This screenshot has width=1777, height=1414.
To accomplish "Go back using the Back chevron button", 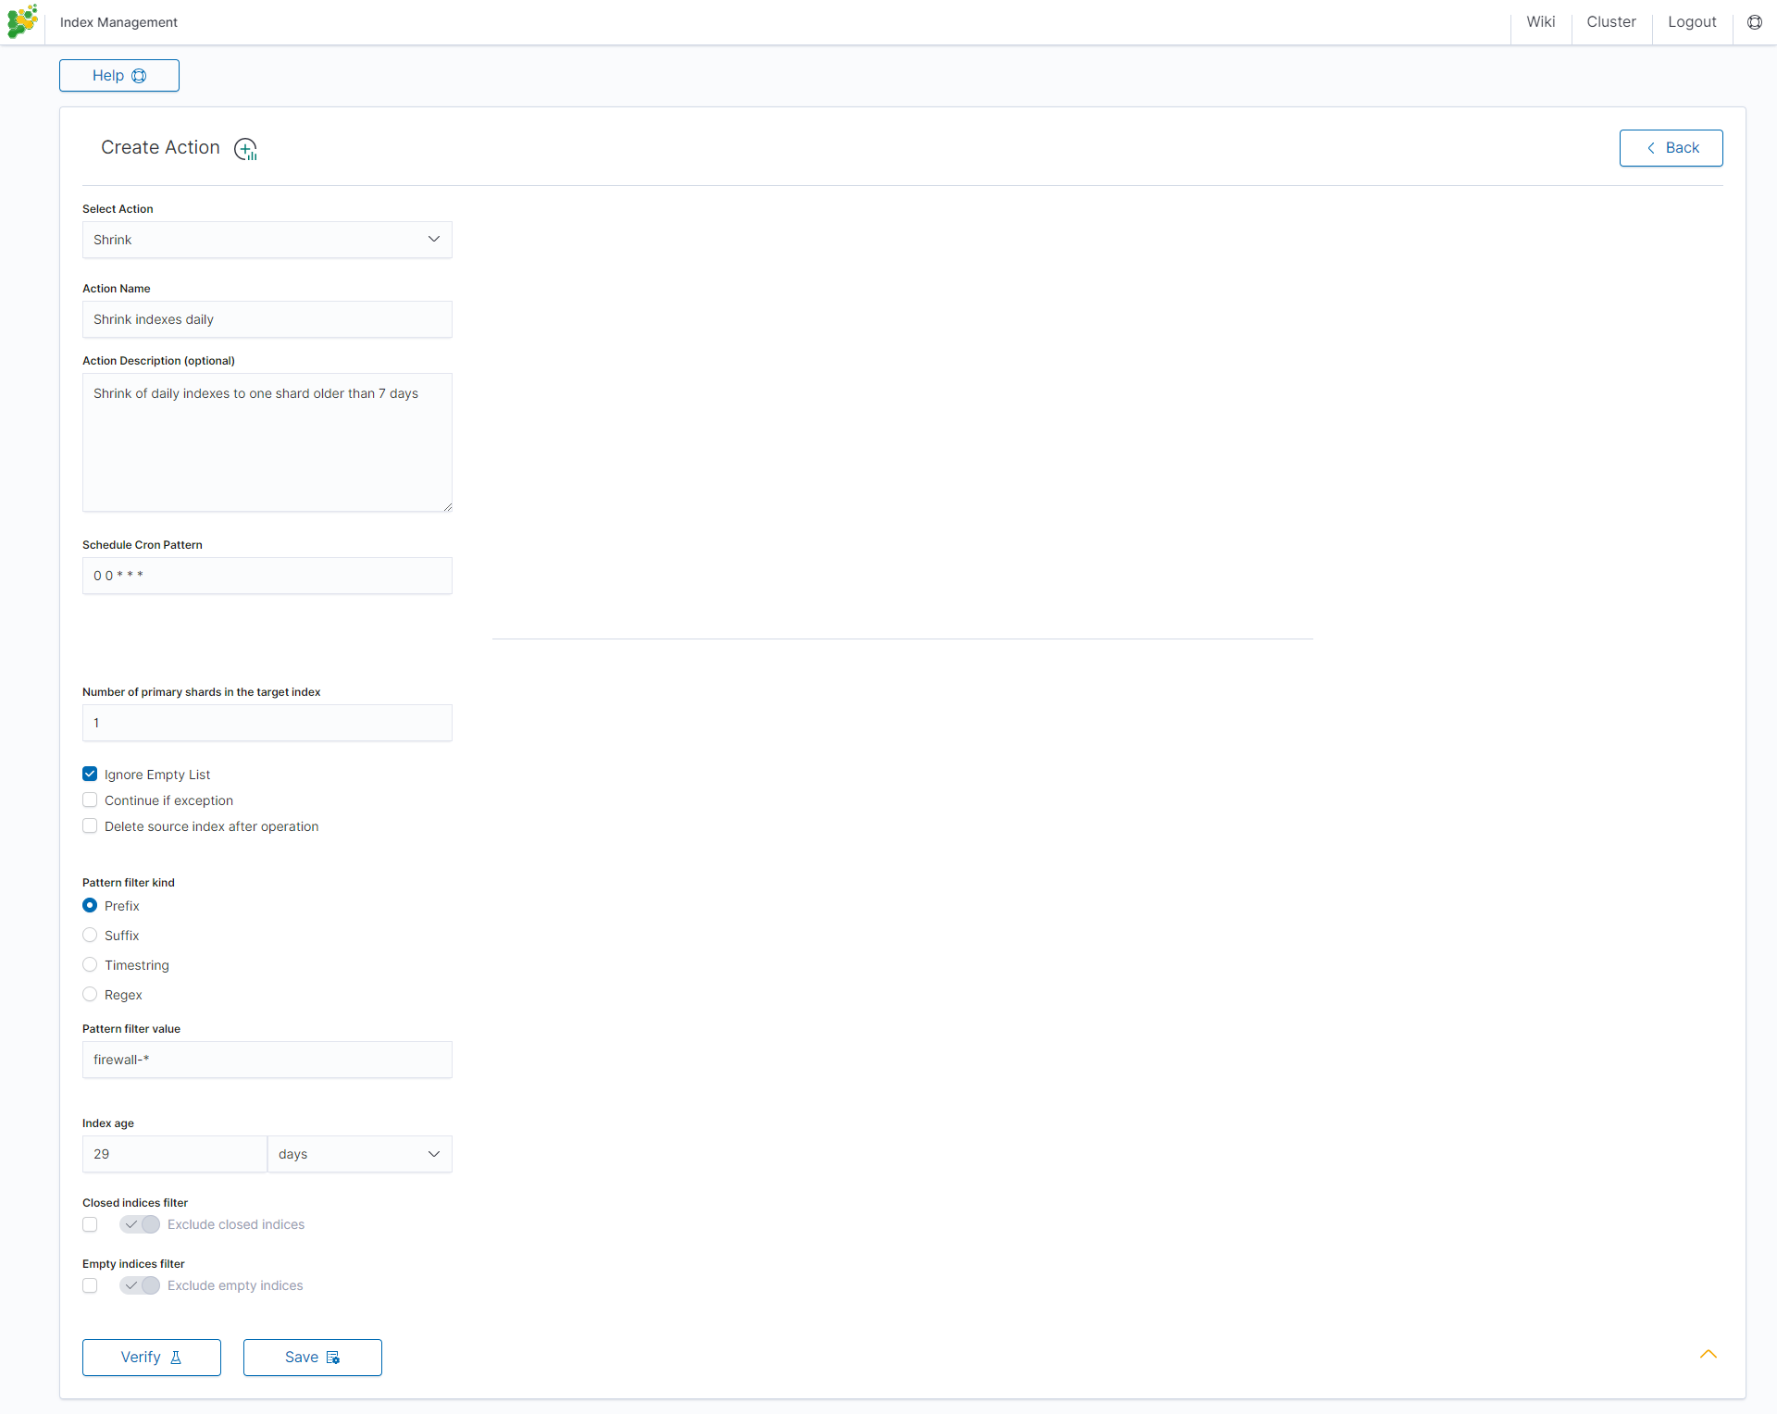I will 1671,148.
